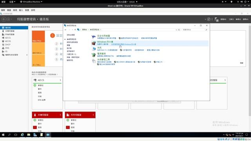This screenshot has height=141, width=251.
Task: Open Windows Action Center notification icon
Action: pyautogui.click(x=247, y=135)
